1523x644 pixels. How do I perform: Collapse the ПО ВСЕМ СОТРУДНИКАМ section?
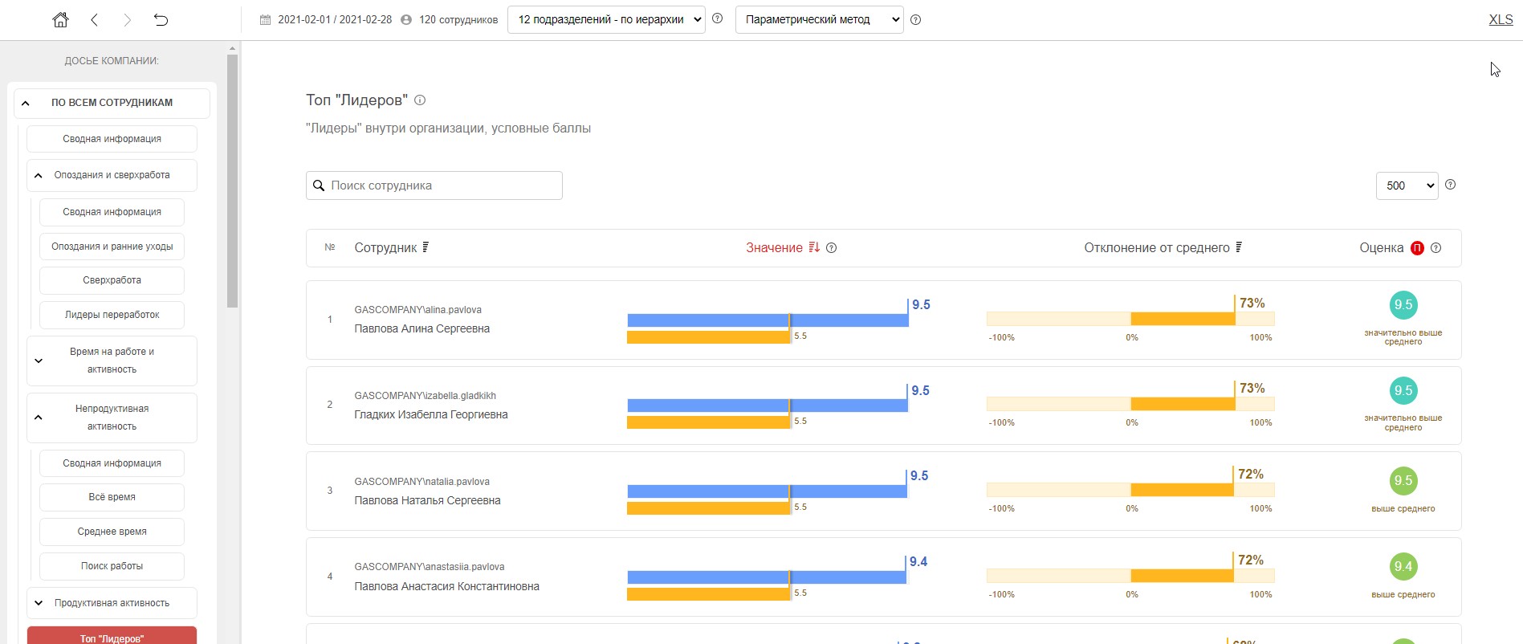[x=26, y=103]
